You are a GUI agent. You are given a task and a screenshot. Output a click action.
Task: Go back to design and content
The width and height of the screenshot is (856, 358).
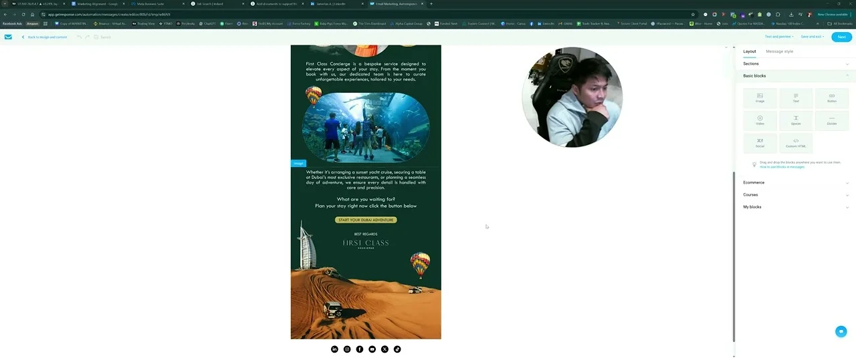(x=45, y=37)
